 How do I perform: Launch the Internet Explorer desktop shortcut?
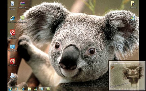pyautogui.click(x=12, y=18)
